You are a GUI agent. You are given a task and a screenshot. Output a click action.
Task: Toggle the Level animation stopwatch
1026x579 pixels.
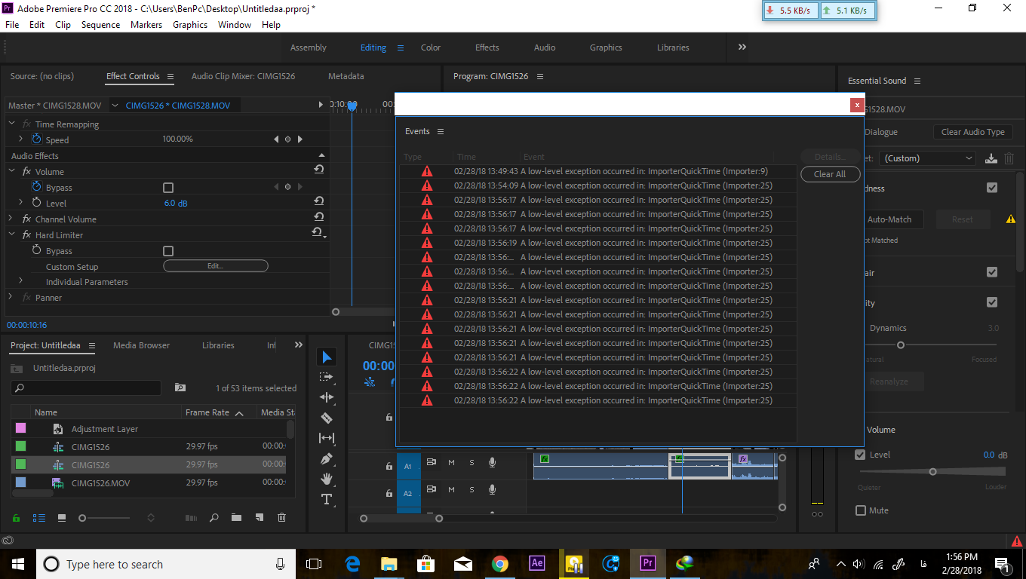click(x=37, y=203)
